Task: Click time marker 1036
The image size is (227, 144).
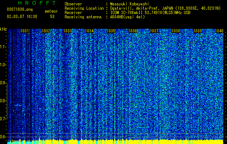Action: pyautogui.click(x=132, y=31)
